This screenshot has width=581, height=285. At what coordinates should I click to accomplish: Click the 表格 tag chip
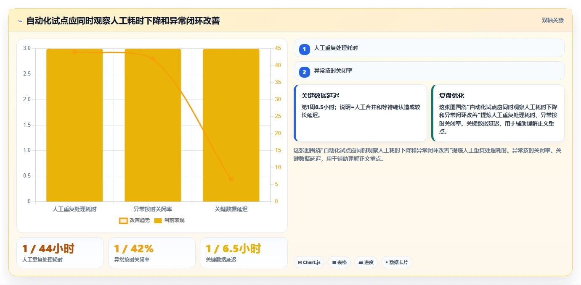[x=340, y=262]
